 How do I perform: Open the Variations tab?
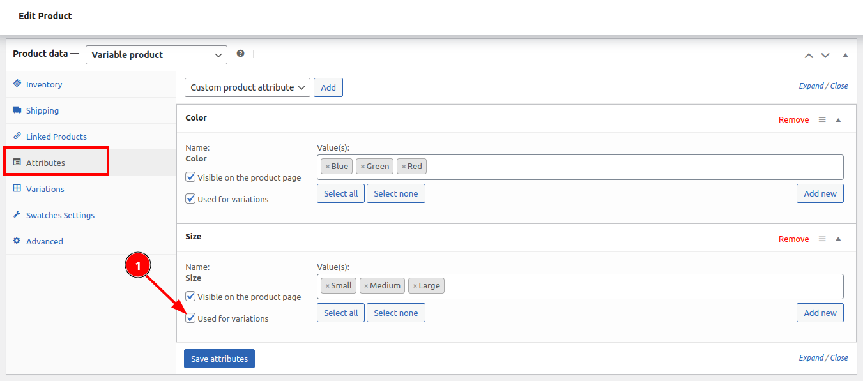tap(45, 189)
